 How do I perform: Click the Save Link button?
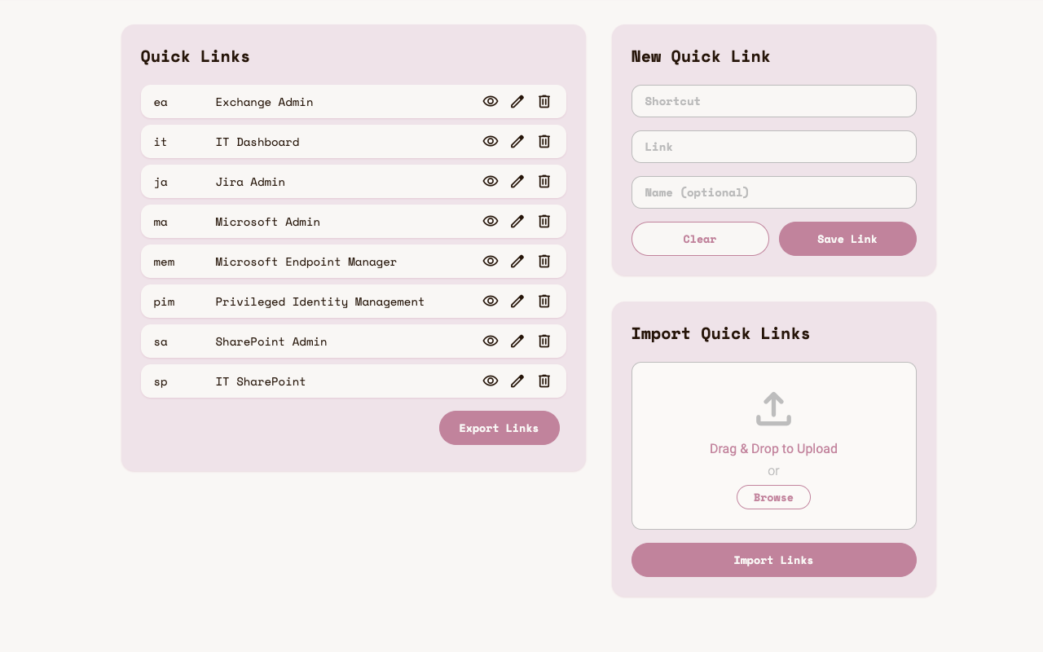847,239
